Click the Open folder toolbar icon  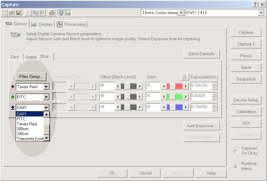click(x=11, y=13)
